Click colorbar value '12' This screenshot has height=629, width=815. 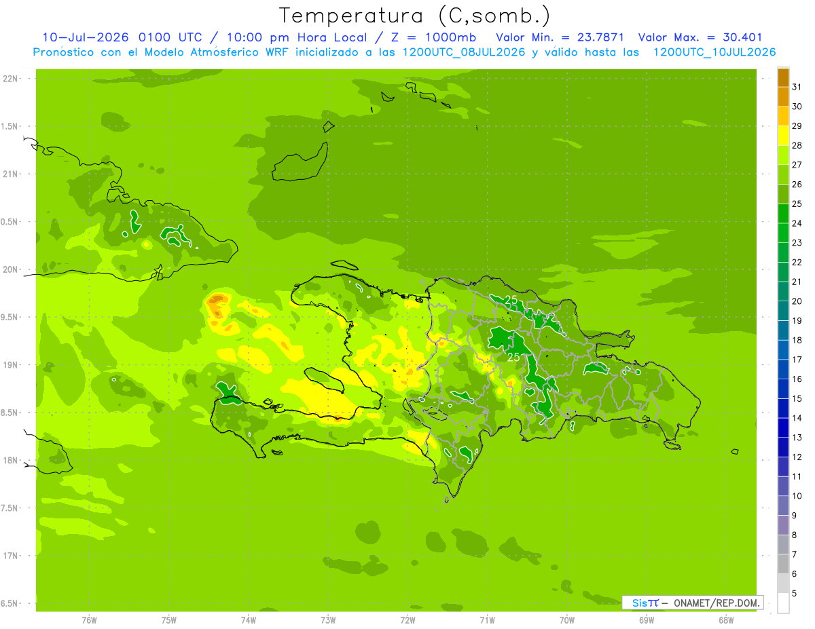(x=797, y=457)
